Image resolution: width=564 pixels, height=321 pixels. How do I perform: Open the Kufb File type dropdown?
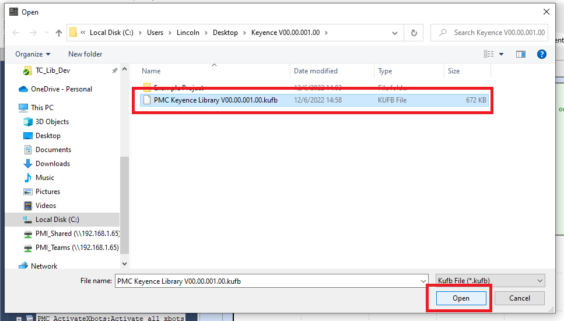tap(490, 281)
